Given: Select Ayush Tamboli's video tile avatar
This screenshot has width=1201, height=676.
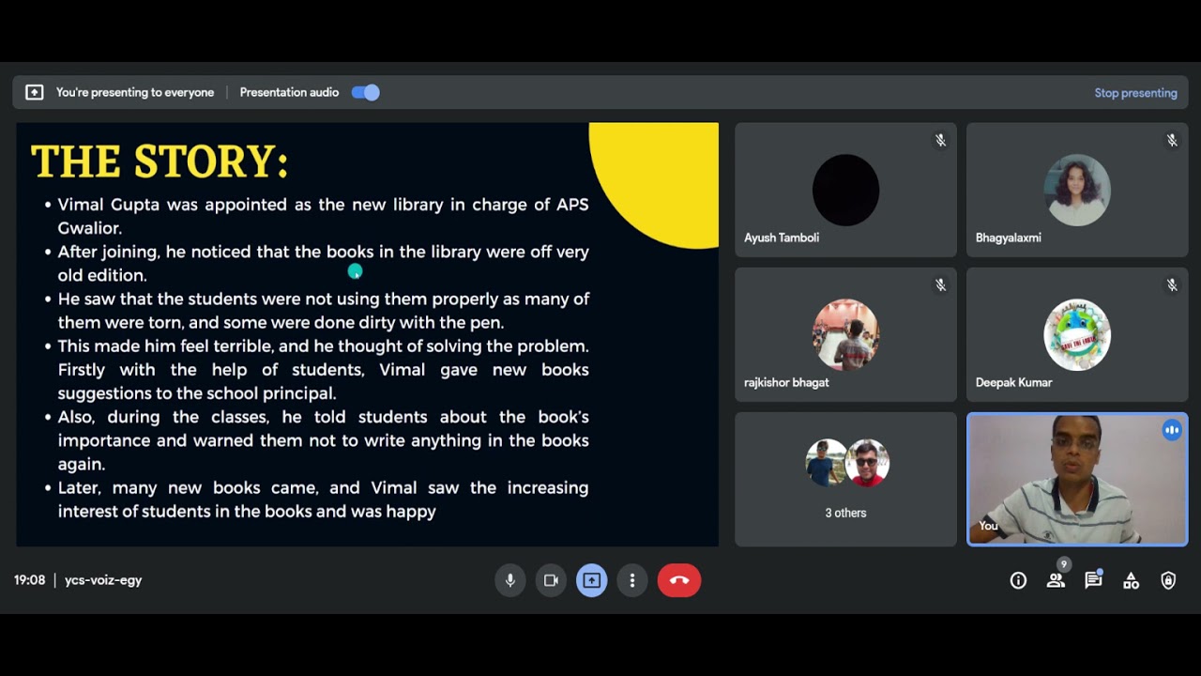Looking at the screenshot, I should tap(845, 190).
